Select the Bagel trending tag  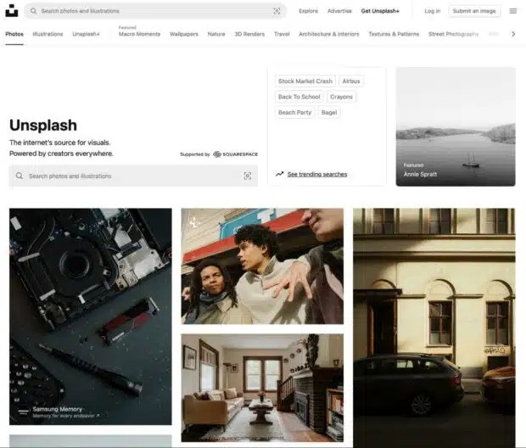pyautogui.click(x=329, y=112)
